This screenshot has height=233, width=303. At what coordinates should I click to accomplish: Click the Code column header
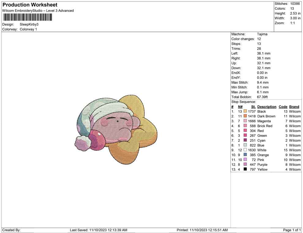coord(283,107)
